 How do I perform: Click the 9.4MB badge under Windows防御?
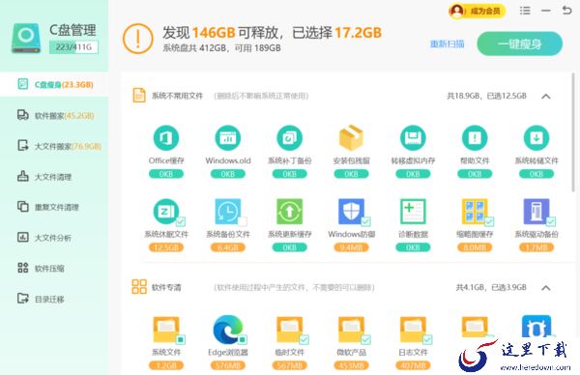[x=351, y=247]
